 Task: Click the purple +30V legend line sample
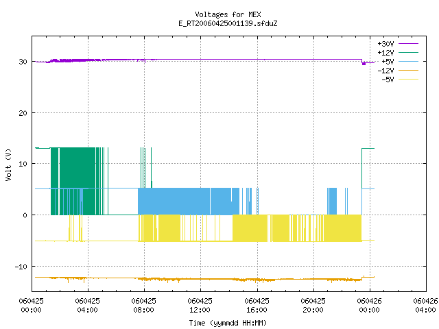click(x=408, y=44)
